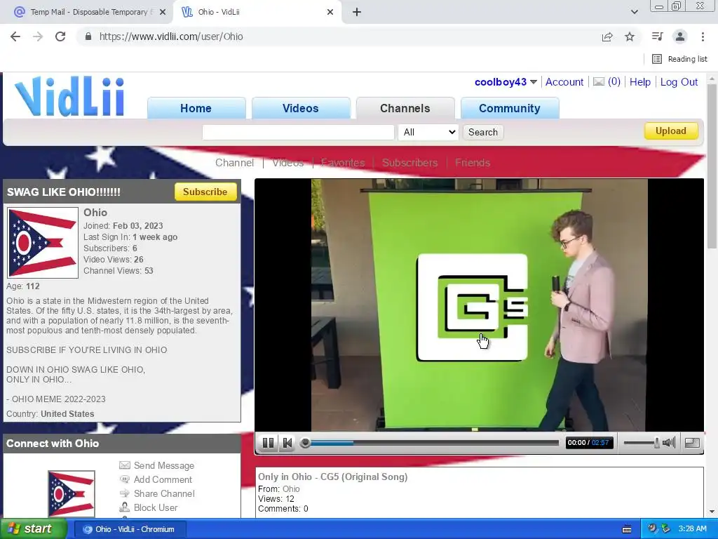Open the browser profile icon
Screen dimensions: 718x539
[680, 36]
